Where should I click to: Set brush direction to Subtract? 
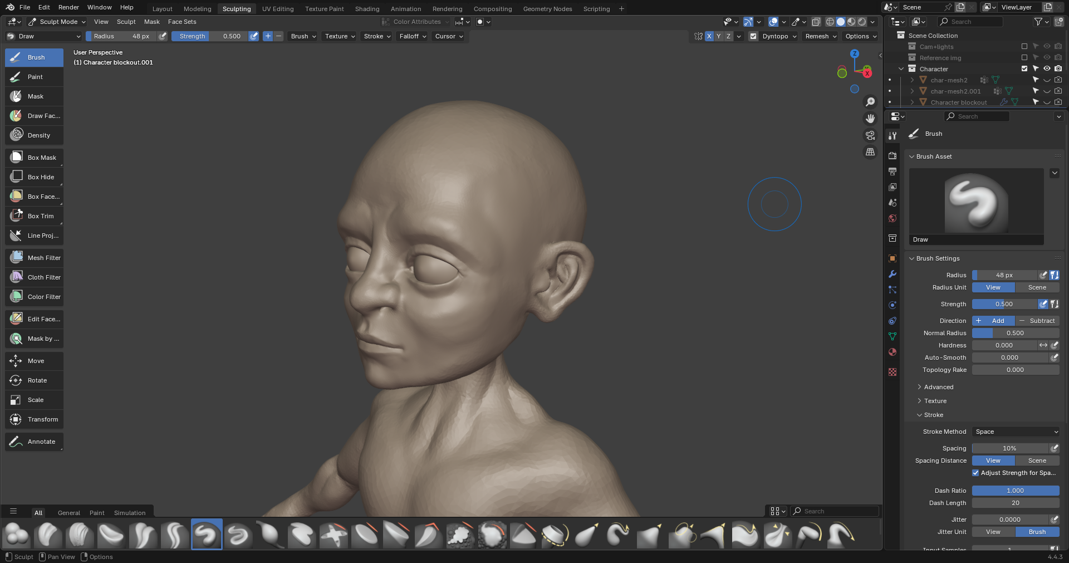pos(1037,321)
